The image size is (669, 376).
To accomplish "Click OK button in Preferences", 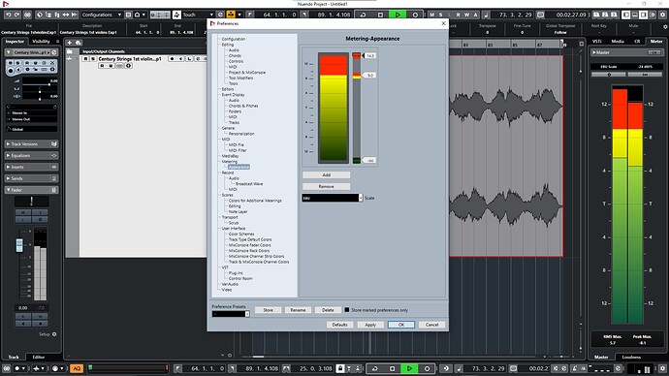I will pos(401,325).
